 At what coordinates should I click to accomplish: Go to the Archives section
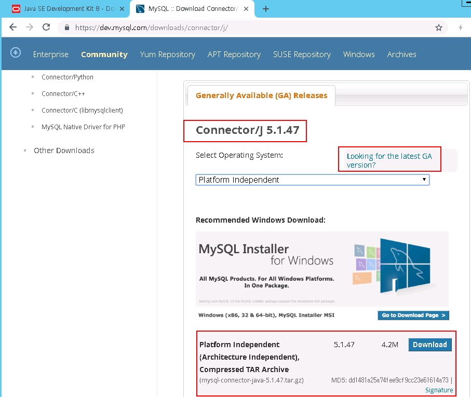pos(401,54)
